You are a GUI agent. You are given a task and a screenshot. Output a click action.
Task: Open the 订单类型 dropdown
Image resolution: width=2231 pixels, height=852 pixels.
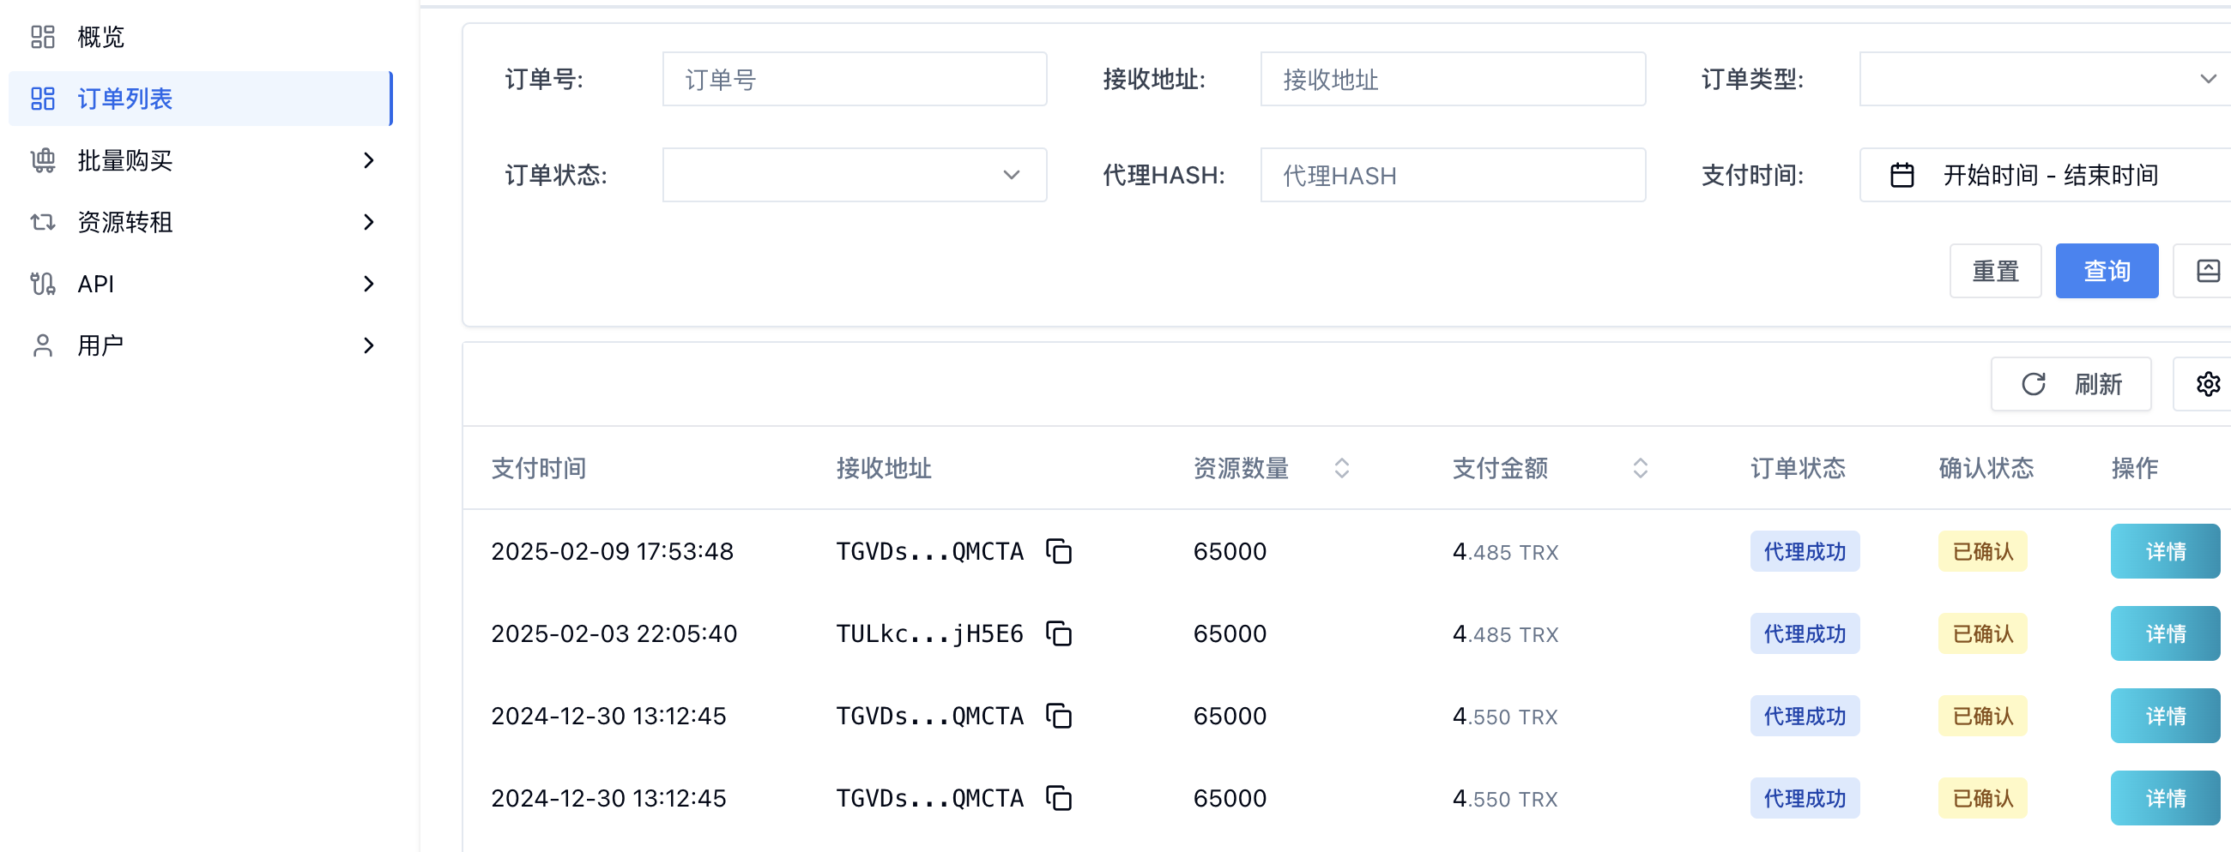point(2045,79)
